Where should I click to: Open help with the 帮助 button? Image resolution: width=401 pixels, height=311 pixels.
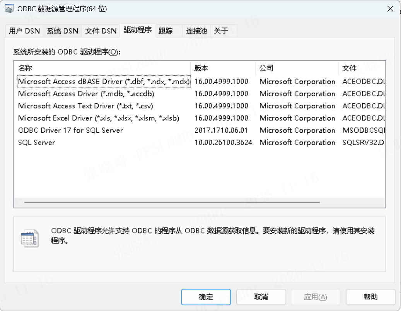(x=370, y=297)
